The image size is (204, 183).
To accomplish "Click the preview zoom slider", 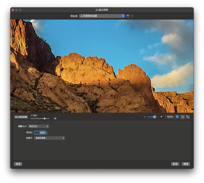I will pos(153,117).
